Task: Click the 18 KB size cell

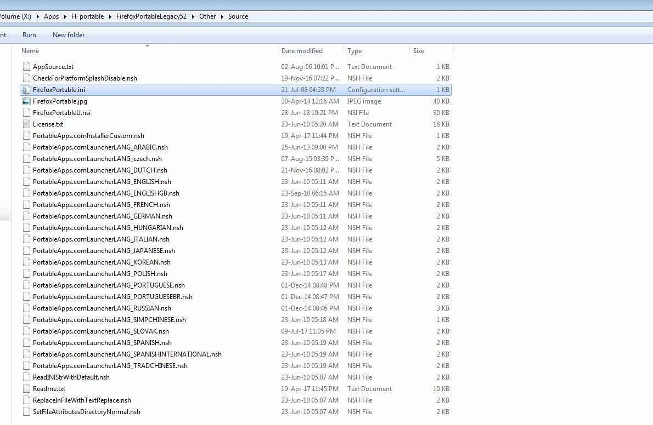Action: [441, 124]
